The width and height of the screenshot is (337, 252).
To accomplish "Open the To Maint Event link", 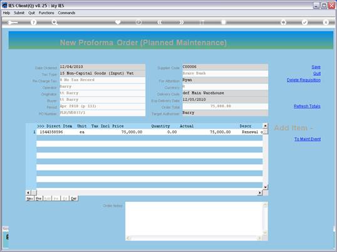I will tap(308, 139).
